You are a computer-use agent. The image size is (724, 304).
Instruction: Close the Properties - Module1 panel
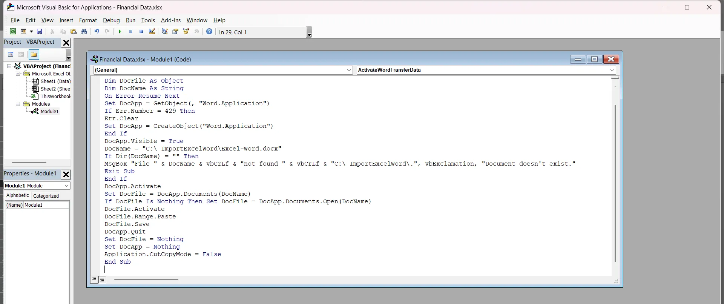(x=66, y=174)
